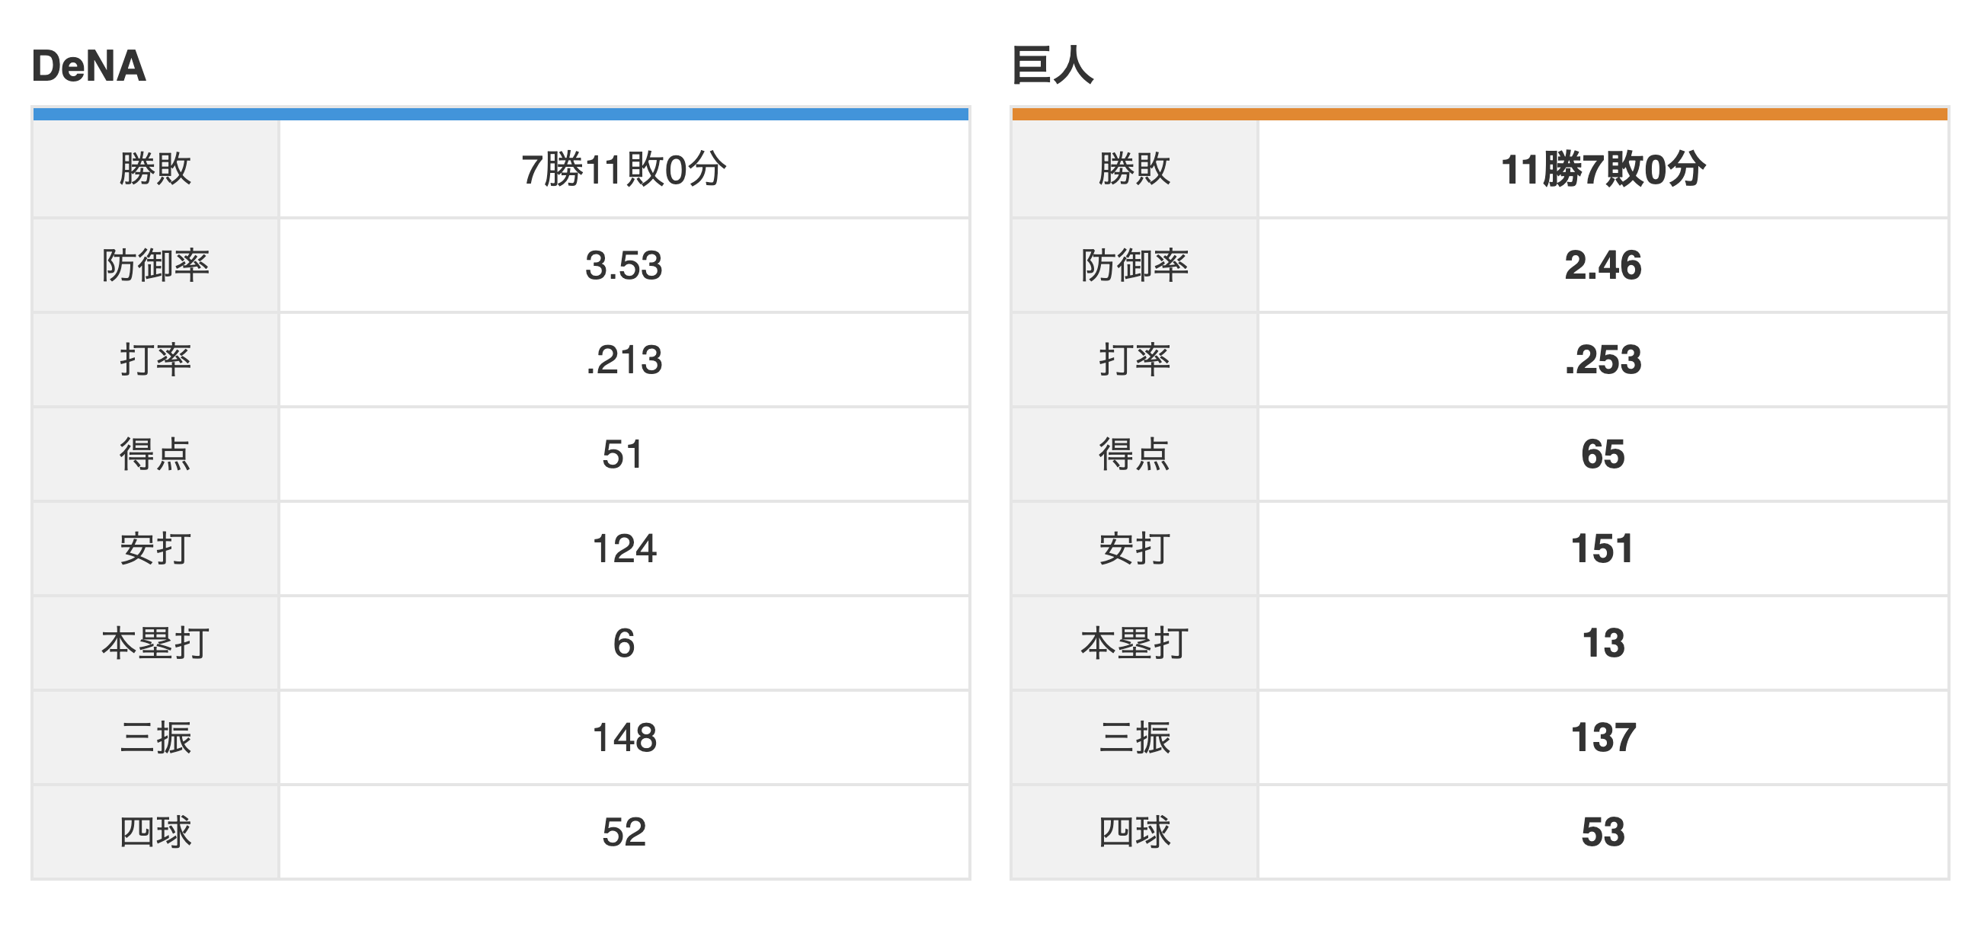Click 巨人's 三振 value 137

pos(1602,739)
